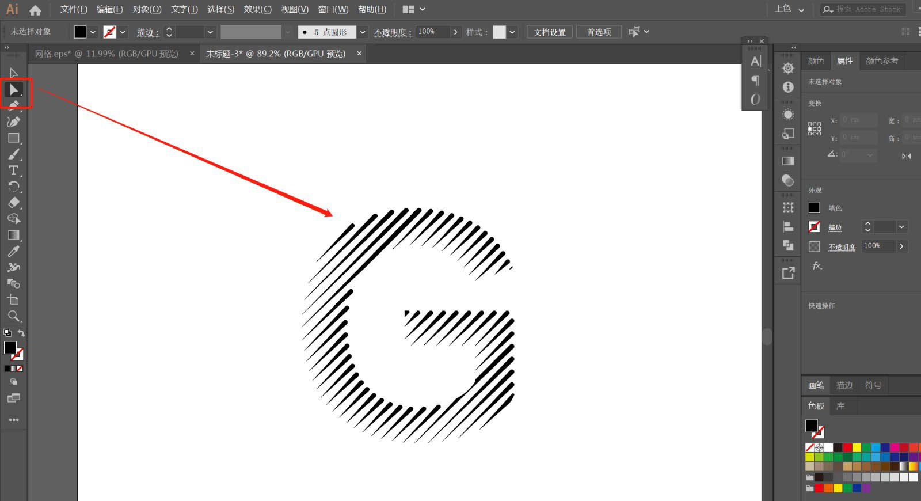
Task: Expand the opacity arrow in control bar
Action: 456,32
